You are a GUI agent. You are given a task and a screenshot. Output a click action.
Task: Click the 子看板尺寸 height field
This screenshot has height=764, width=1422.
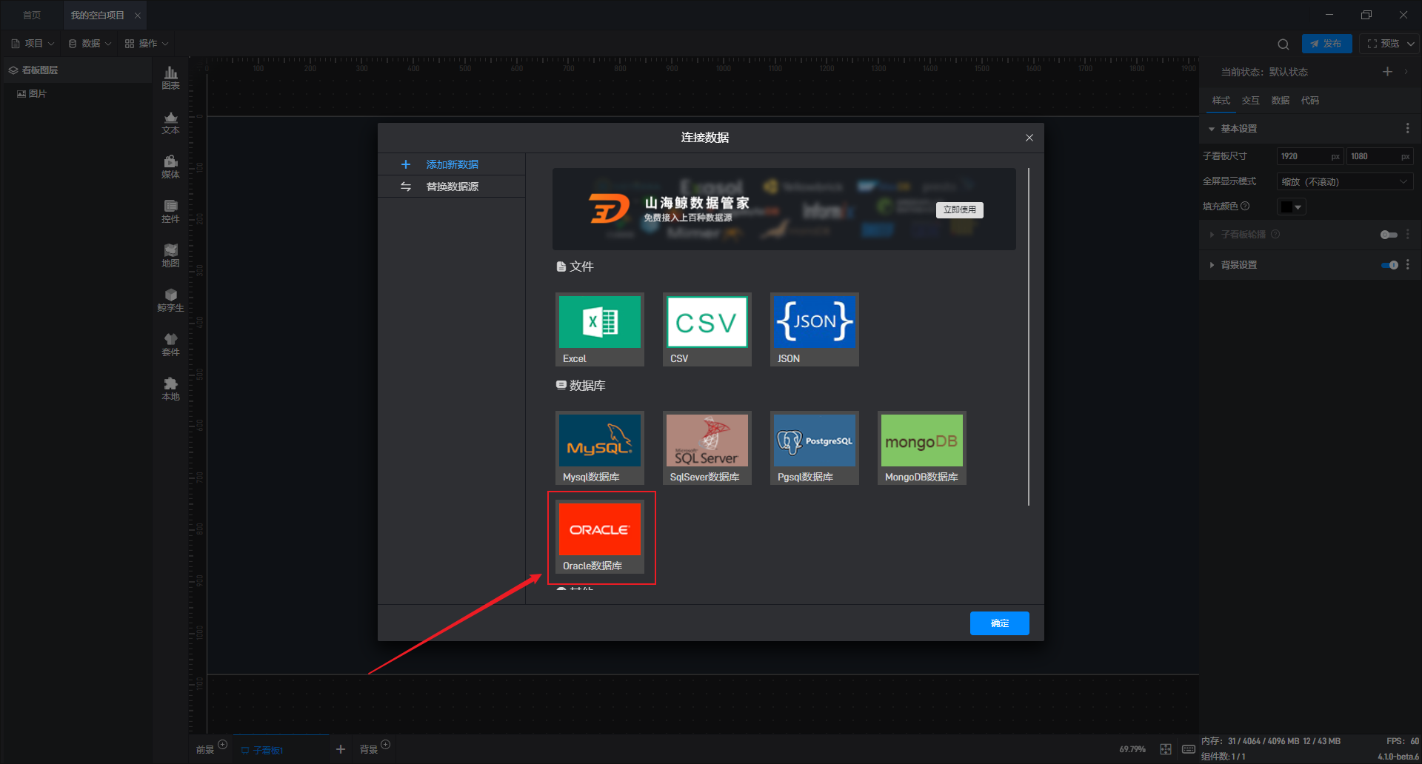1379,156
